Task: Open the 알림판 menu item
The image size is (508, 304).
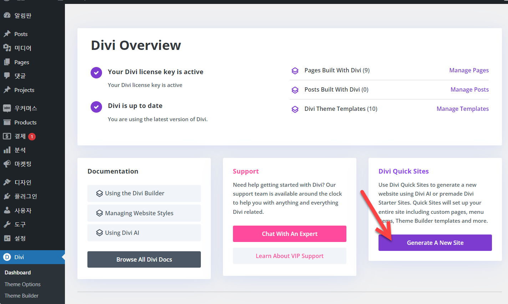Action: pyautogui.click(x=32, y=15)
